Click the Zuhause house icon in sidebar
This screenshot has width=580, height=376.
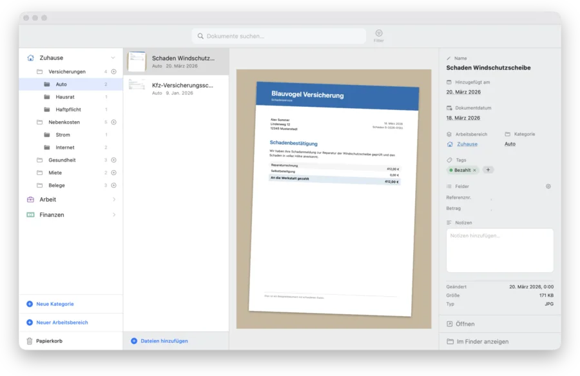coord(31,58)
